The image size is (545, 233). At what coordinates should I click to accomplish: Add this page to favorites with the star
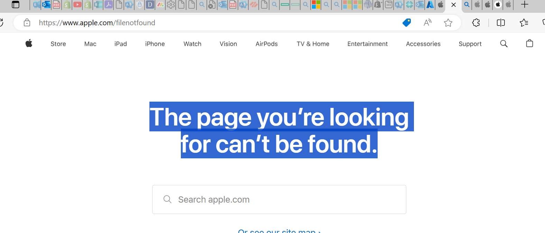point(448,23)
